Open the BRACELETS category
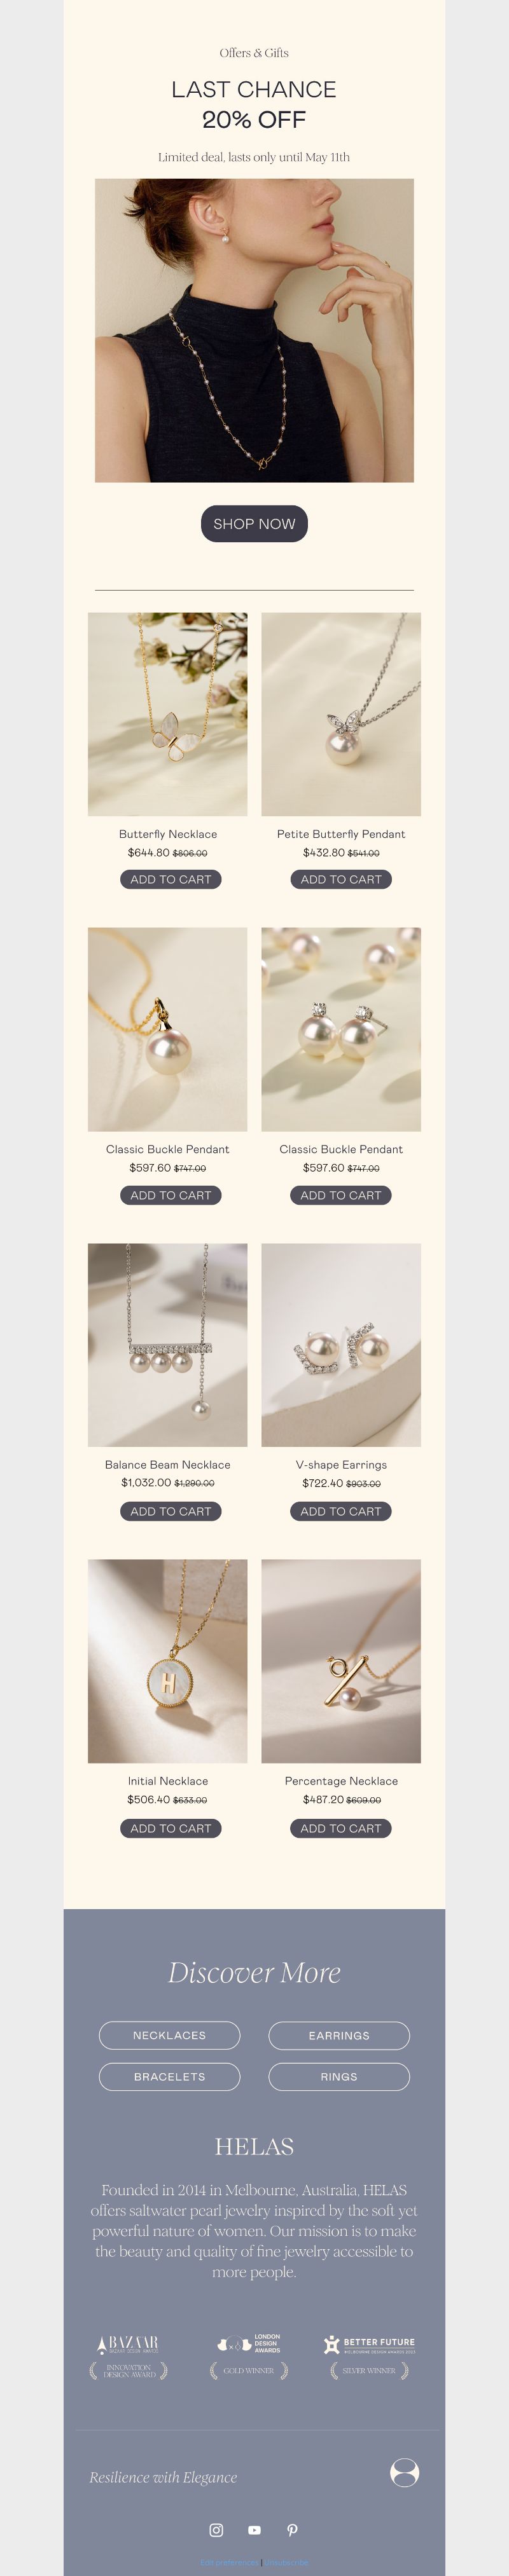The width and height of the screenshot is (509, 2576). [169, 2076]
